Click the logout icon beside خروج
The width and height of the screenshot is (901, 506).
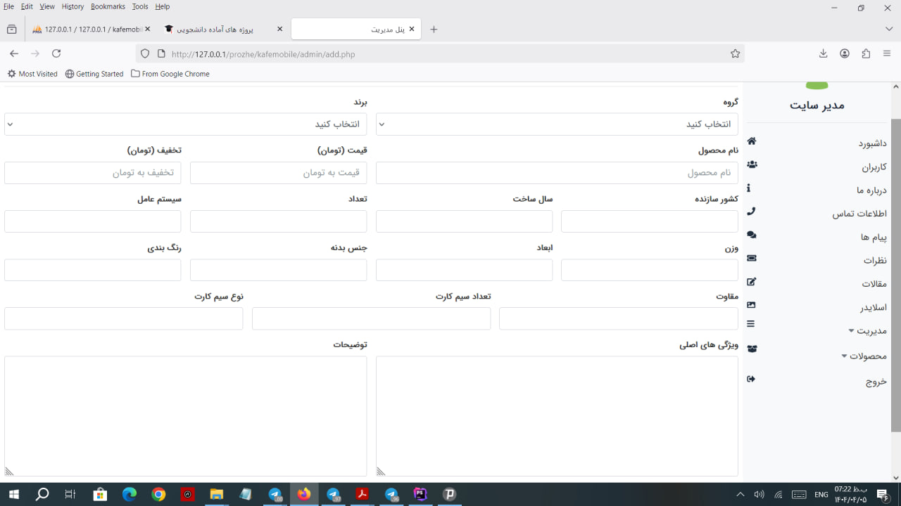(751, 379)
